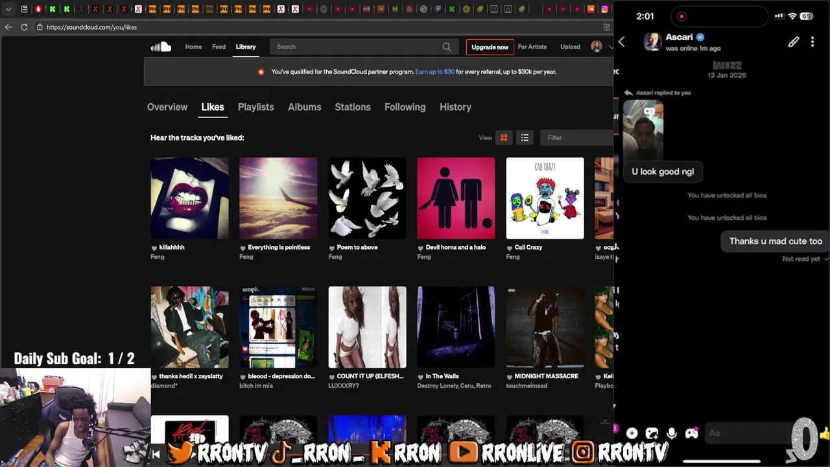Click the browser URL soundcloud.com/you/likes

pyautogui.click(x=91, y=27)
